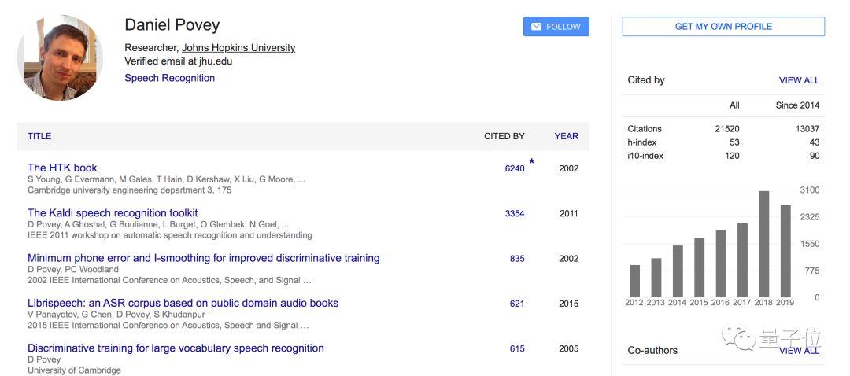Open The Kaldi speech recognition toolkit paper

click(113, 213)
